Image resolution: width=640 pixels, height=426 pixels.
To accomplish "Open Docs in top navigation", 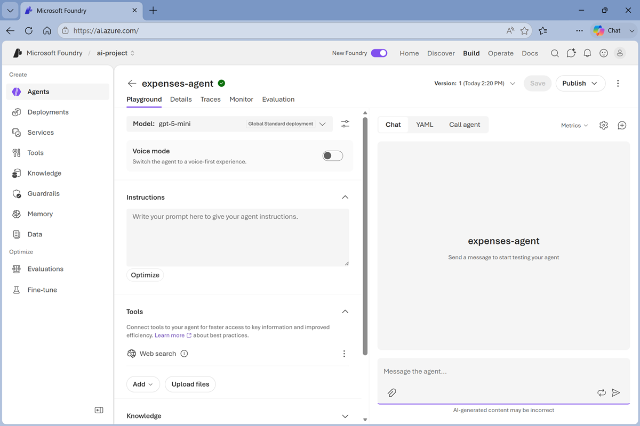I will pyautogui.click(x=530, y=53).
